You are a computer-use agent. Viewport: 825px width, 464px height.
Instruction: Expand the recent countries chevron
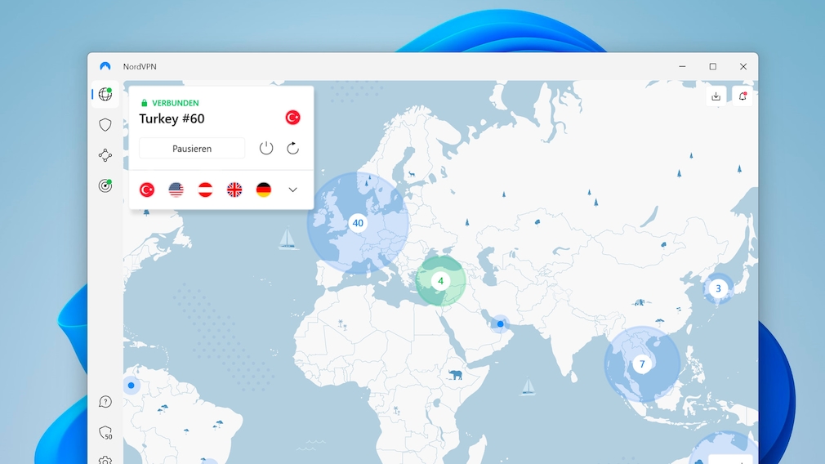coord(292,190)
